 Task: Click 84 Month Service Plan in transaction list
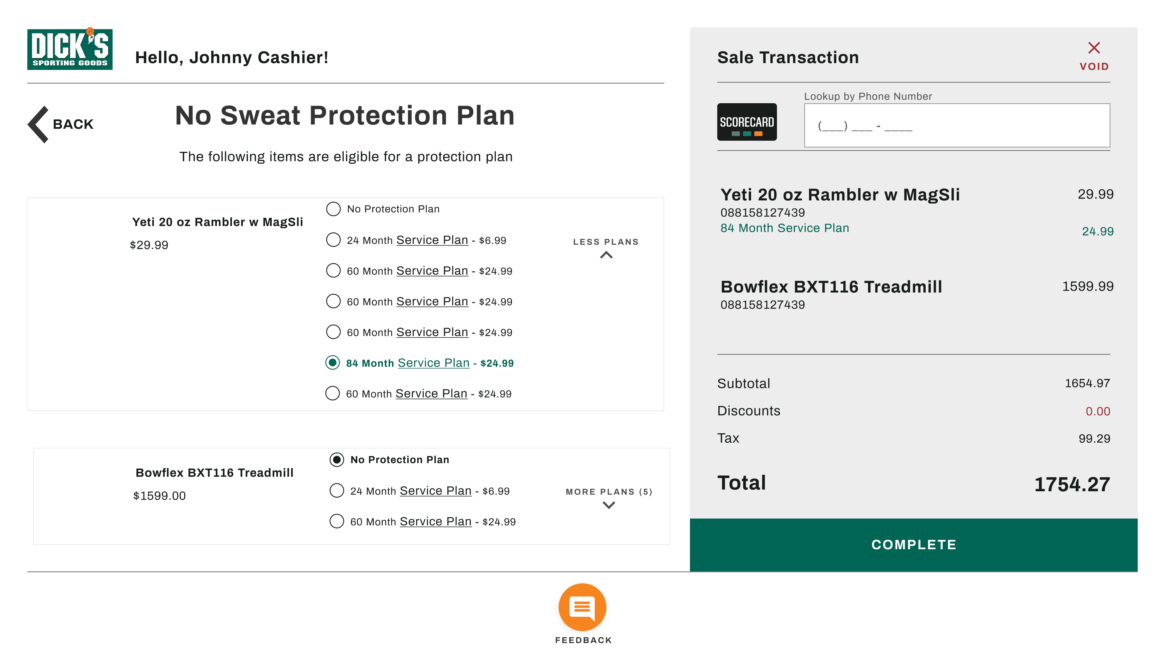785,228
